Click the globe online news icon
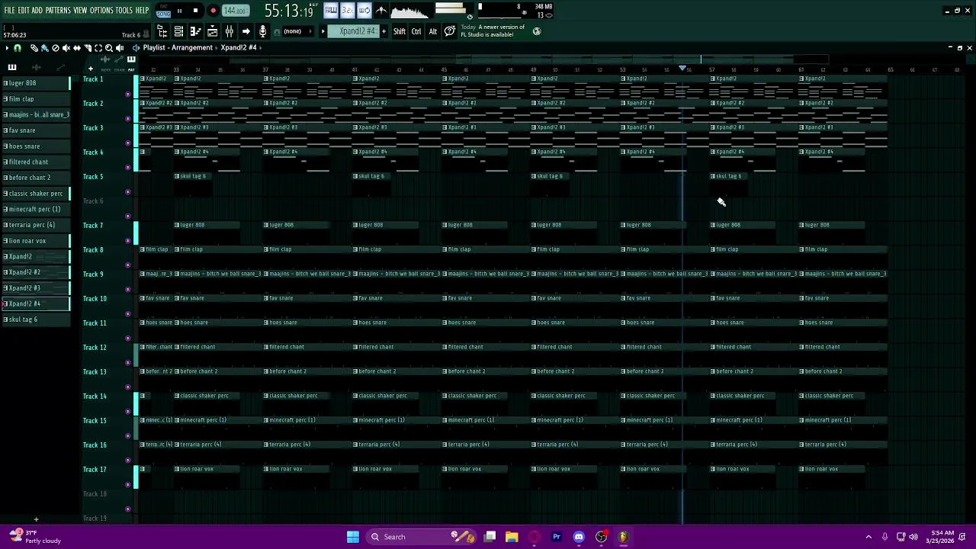The width and height of the screenshot is (976, 549). tap(537, 31)
